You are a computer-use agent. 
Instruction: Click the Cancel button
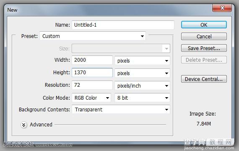coord(204,36)
